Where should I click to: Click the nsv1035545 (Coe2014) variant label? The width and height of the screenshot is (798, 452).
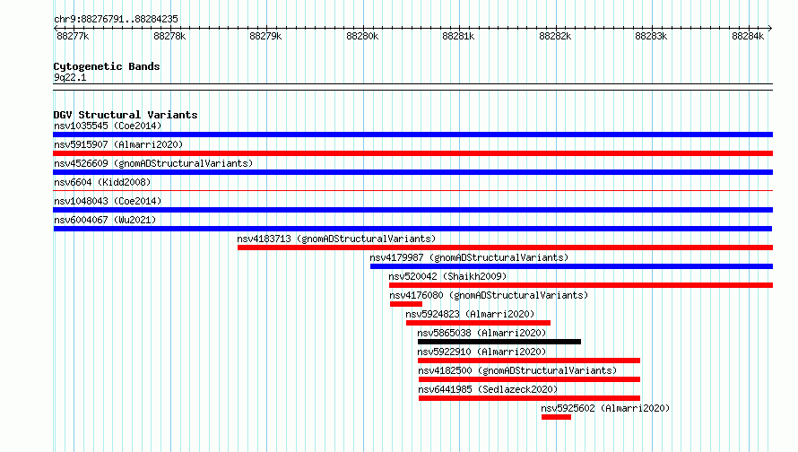click(x=108, y=126)
